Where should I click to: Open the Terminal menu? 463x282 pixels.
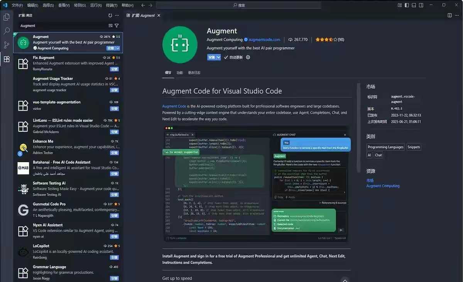click(x=112, y=5)
